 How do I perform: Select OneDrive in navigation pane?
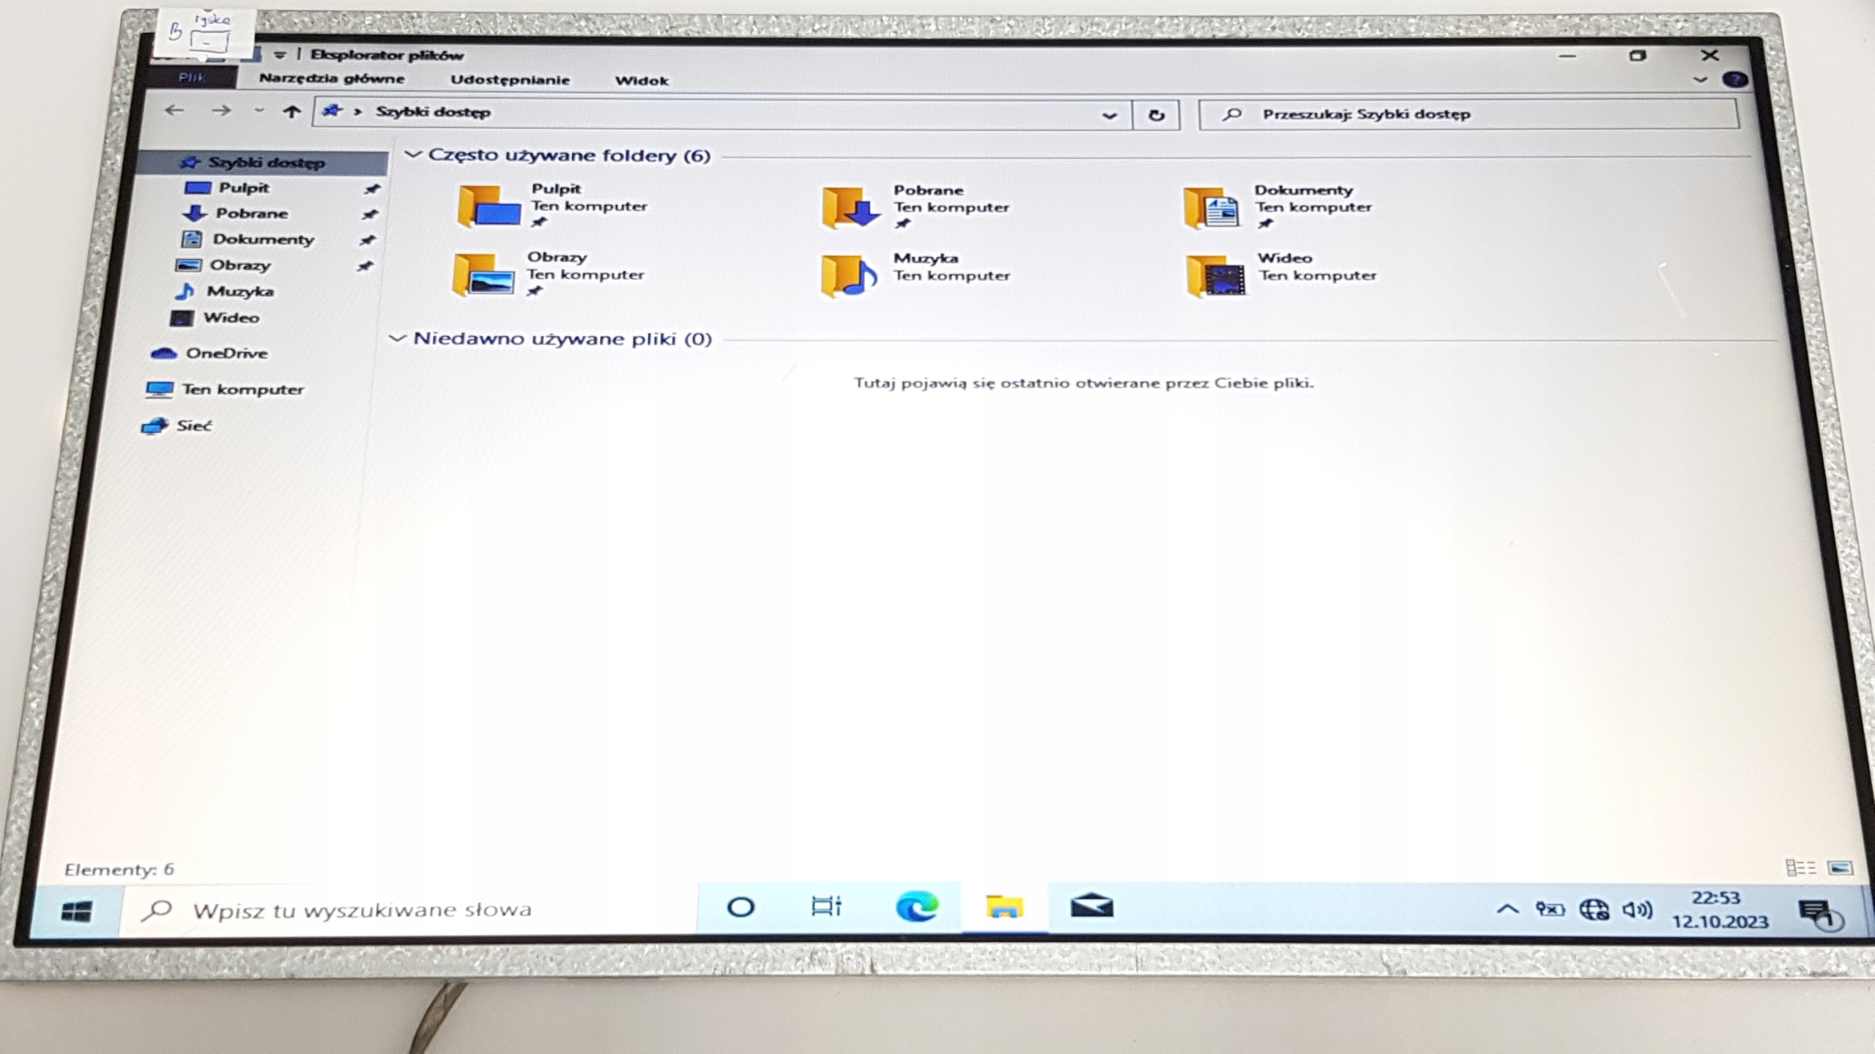226,354
